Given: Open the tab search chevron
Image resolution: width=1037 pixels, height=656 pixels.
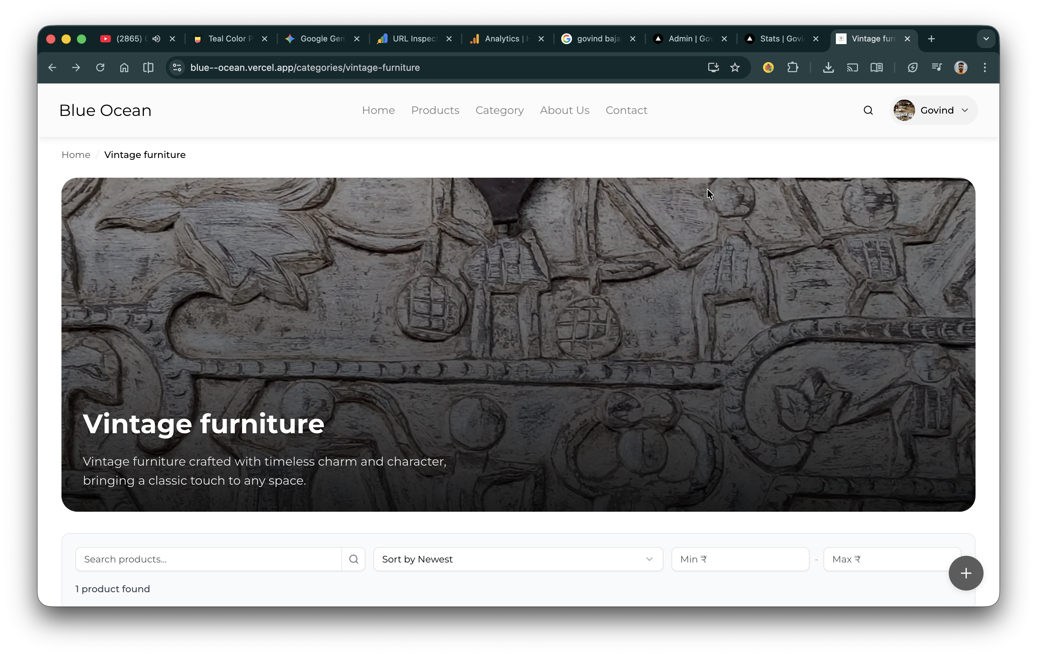Looking at the screenshot, I should tap(986, 39).
